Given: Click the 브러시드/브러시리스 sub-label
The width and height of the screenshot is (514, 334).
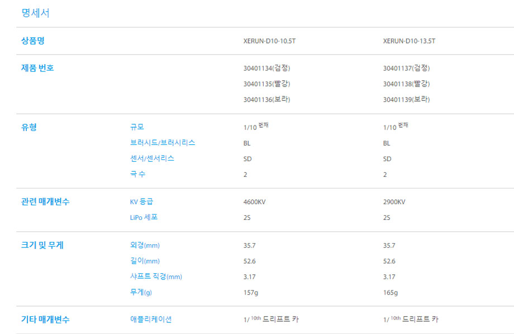Looking at the screenshot, I should pos(163,143).
